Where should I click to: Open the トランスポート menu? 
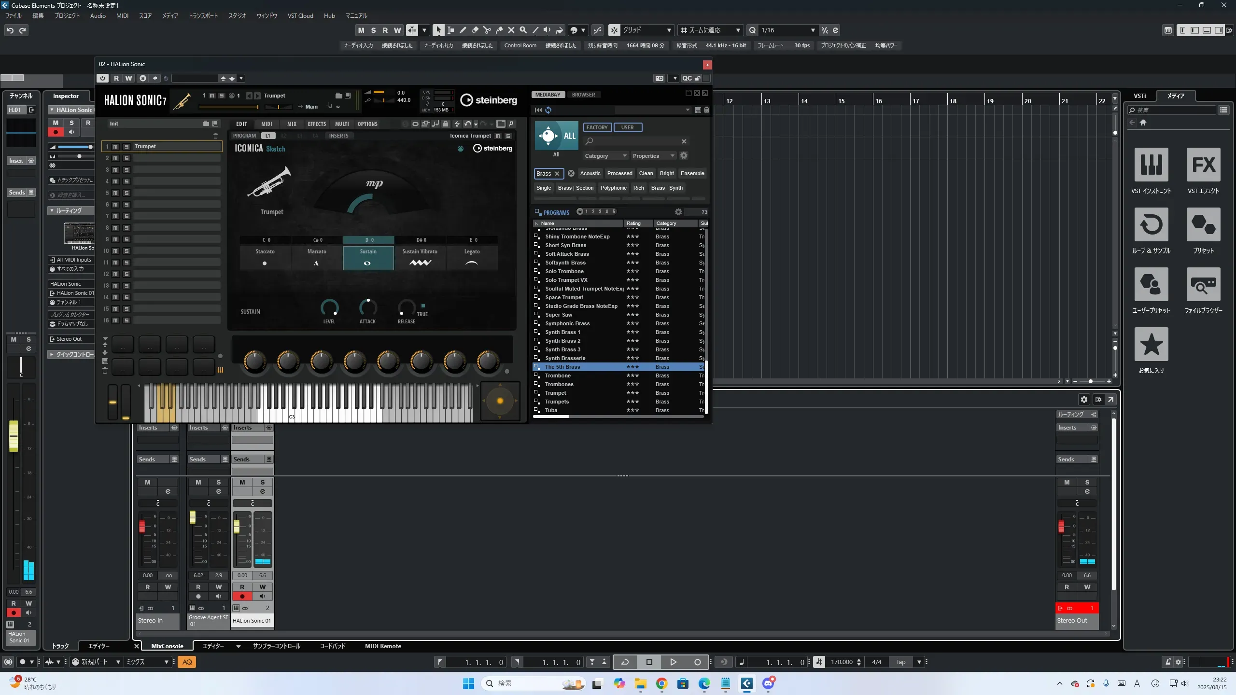(x=203, y=15)
